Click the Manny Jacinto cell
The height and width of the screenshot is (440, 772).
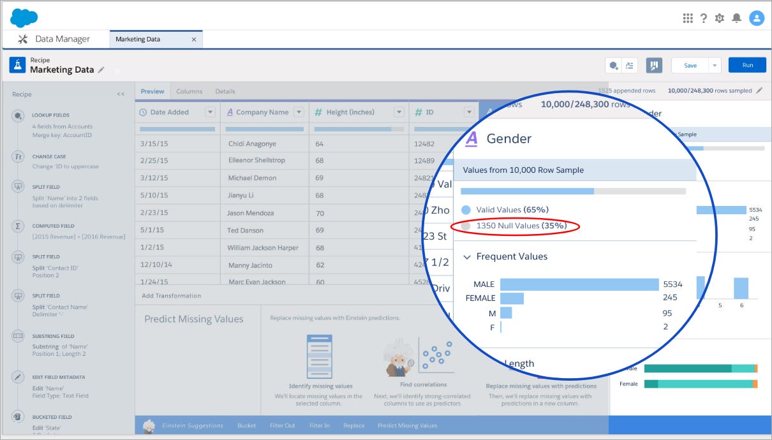(265, 265)
